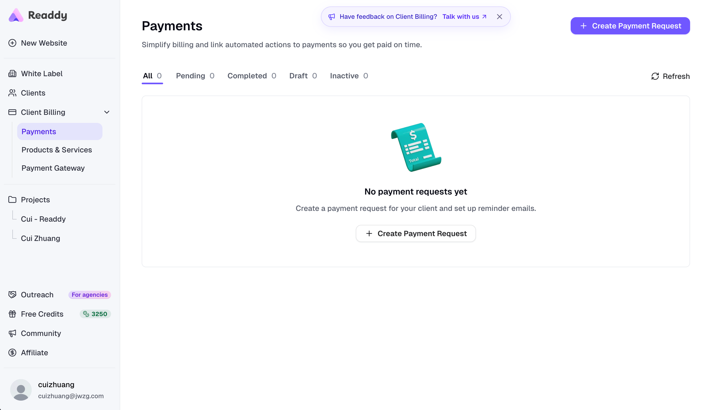Click the For agencies badge
The width and height of the screenshot is (711, 410).
[90, 295]
